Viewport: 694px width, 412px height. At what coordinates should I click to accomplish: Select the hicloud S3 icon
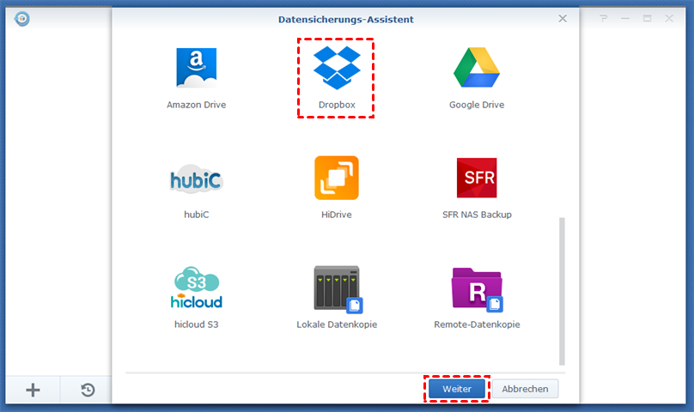click(x=197, y=288)
